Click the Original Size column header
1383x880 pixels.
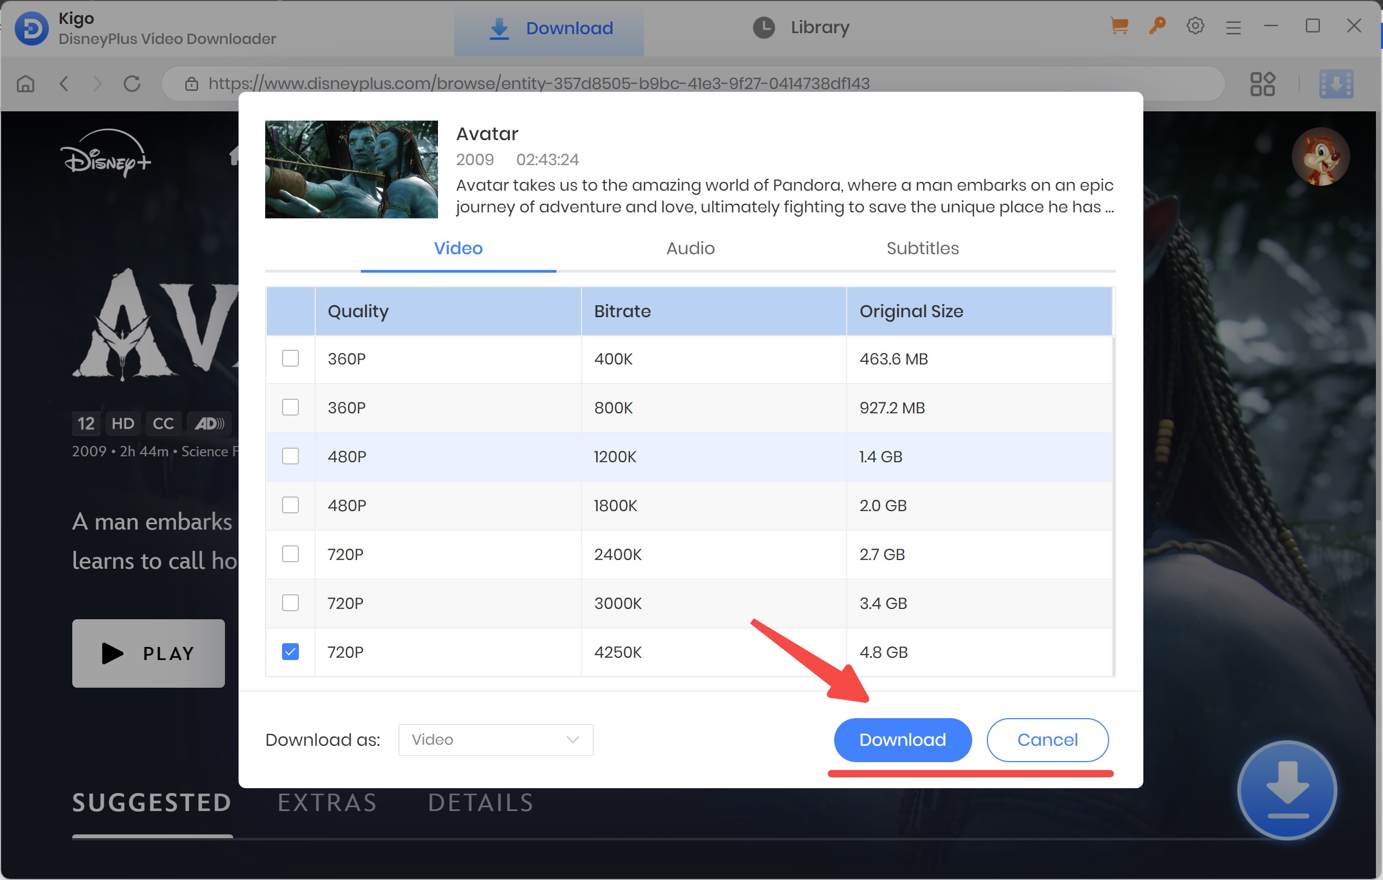[x=979, y=311]
